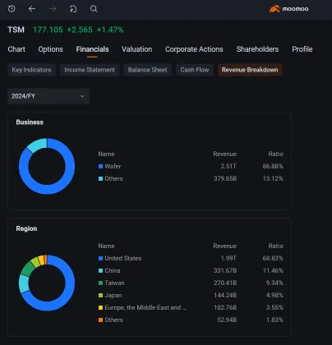This screenshot has width=332, height=345.
Task: Open the Shareholders tab
Action: click(257, 49)
